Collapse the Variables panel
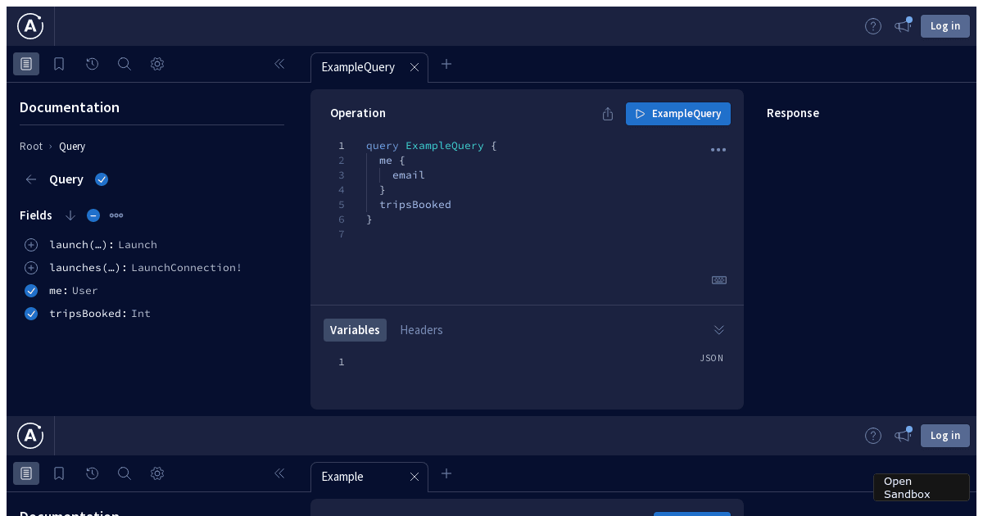The height and width of the screenshot is (516, 983). point(718,329)
